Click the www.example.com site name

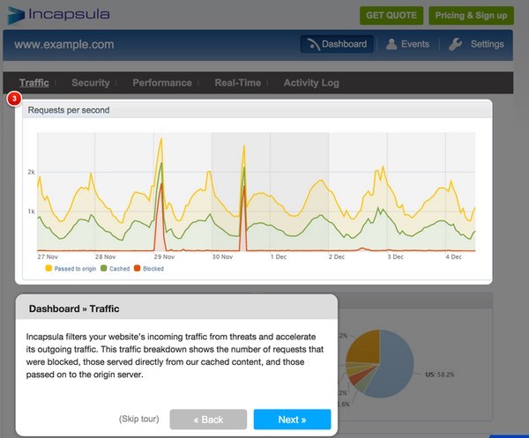[64, 45]
